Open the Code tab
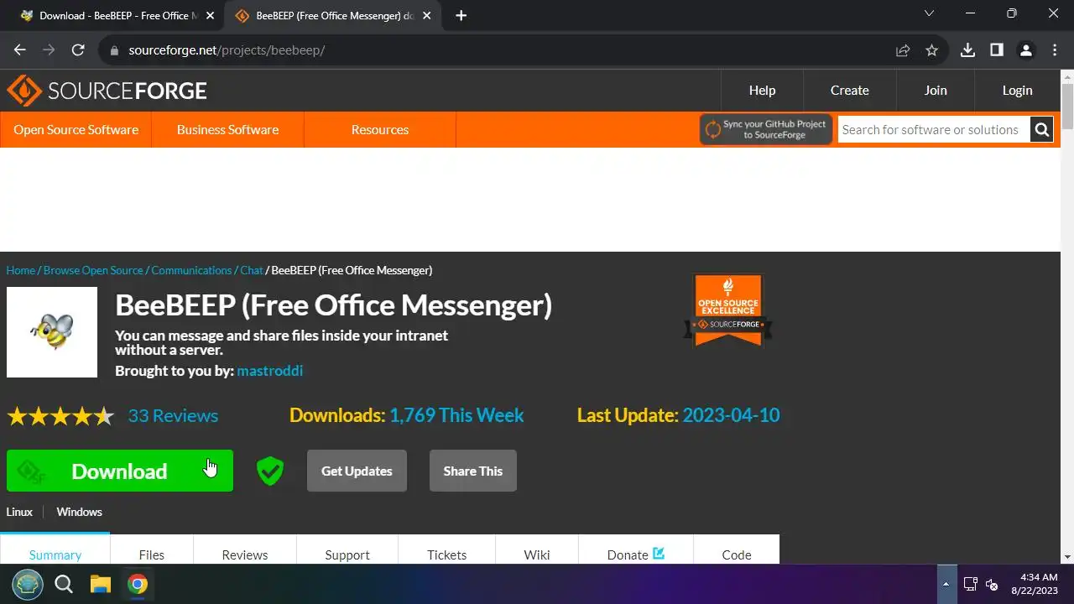 (x=737, y=555)
